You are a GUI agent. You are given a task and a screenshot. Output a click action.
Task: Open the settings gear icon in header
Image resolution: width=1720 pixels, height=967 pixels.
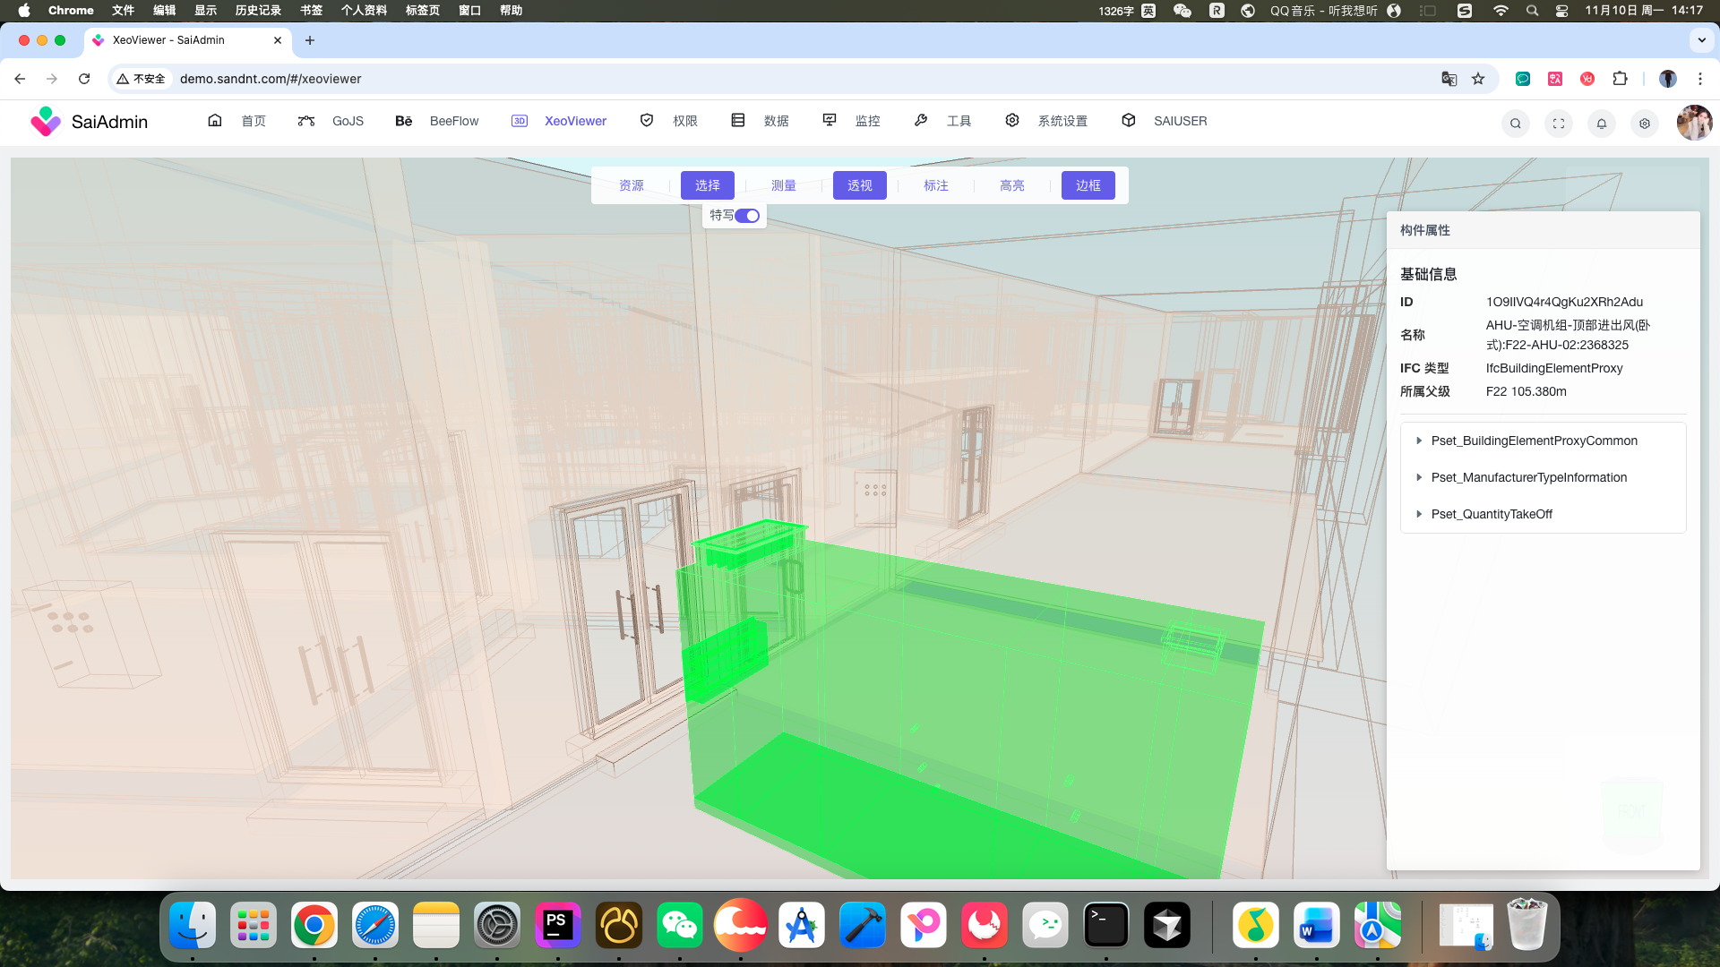[1645, 124]
